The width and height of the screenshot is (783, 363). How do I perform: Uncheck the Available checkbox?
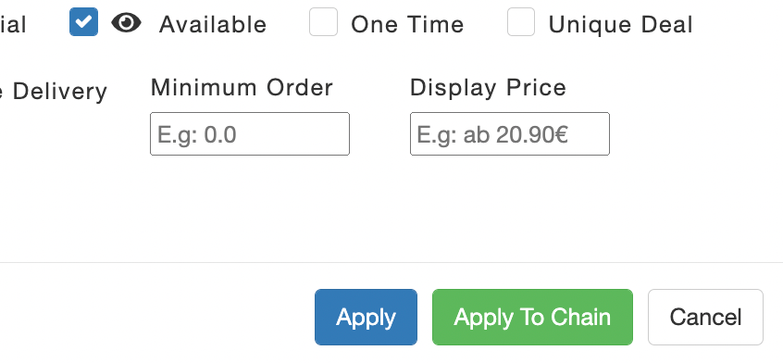(x=83, y=22)
